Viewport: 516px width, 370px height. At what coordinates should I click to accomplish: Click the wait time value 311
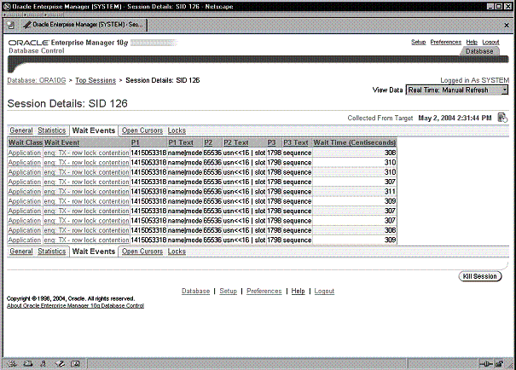390,192
